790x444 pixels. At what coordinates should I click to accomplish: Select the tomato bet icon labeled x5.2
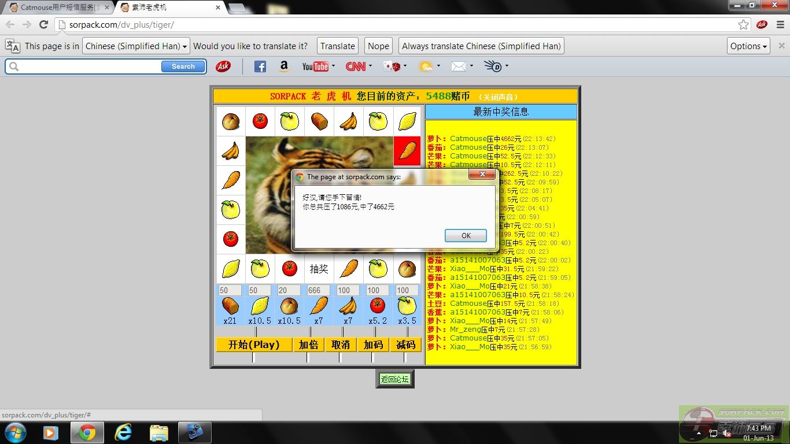coord(377,306)
